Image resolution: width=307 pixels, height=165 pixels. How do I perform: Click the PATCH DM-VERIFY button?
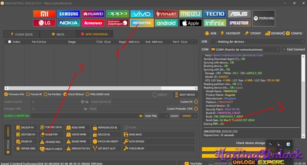(x=106, y=141)
